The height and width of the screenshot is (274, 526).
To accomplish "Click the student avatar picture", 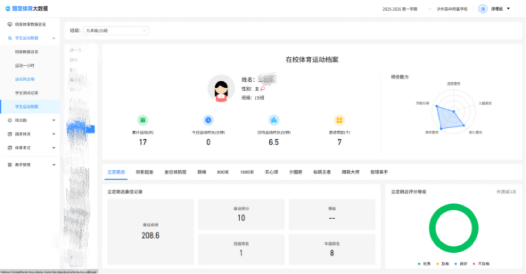I will point(221,88).
